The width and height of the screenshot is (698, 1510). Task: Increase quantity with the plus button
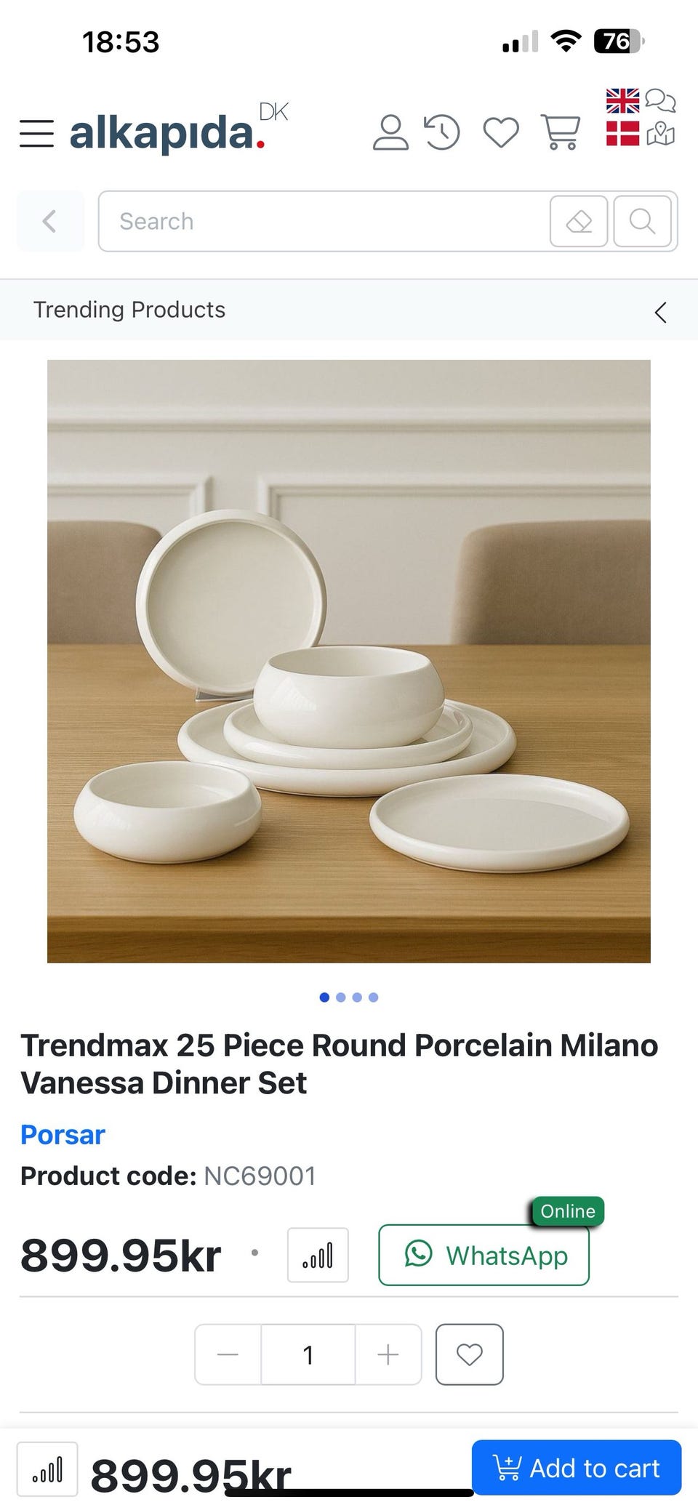click(388, 1354)
